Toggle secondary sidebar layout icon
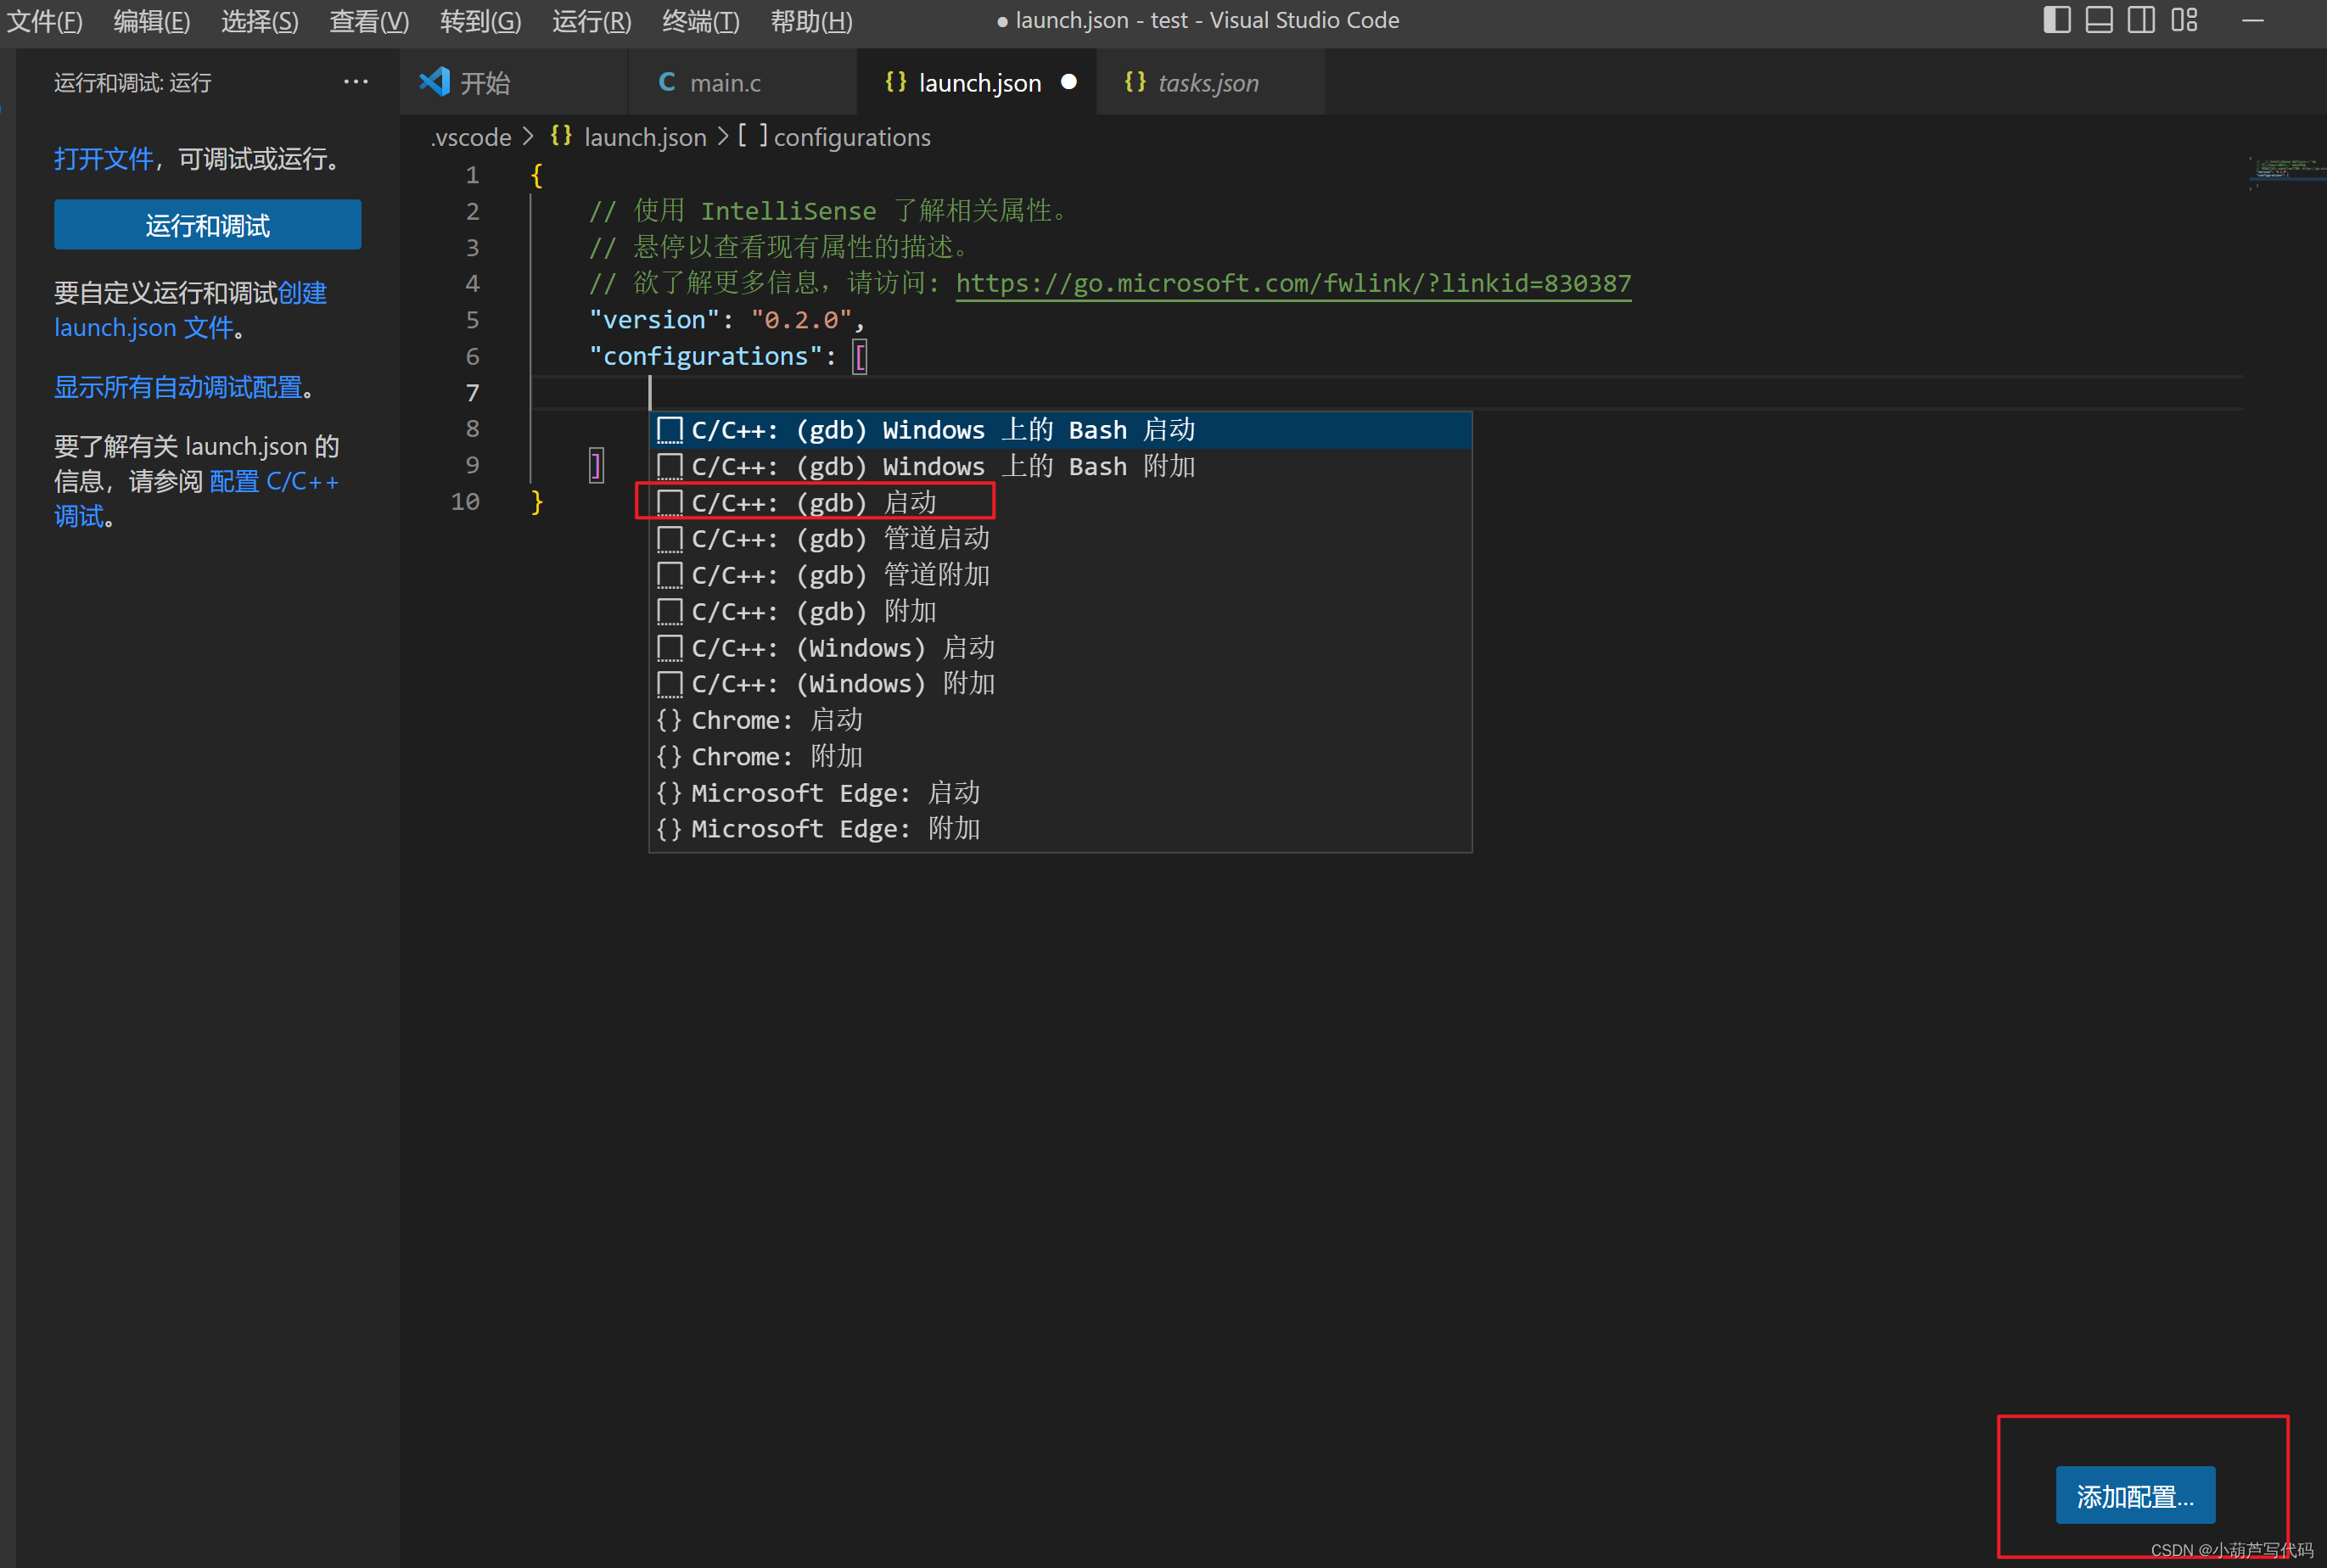 pyautogui.click(x=2141, y=20)
